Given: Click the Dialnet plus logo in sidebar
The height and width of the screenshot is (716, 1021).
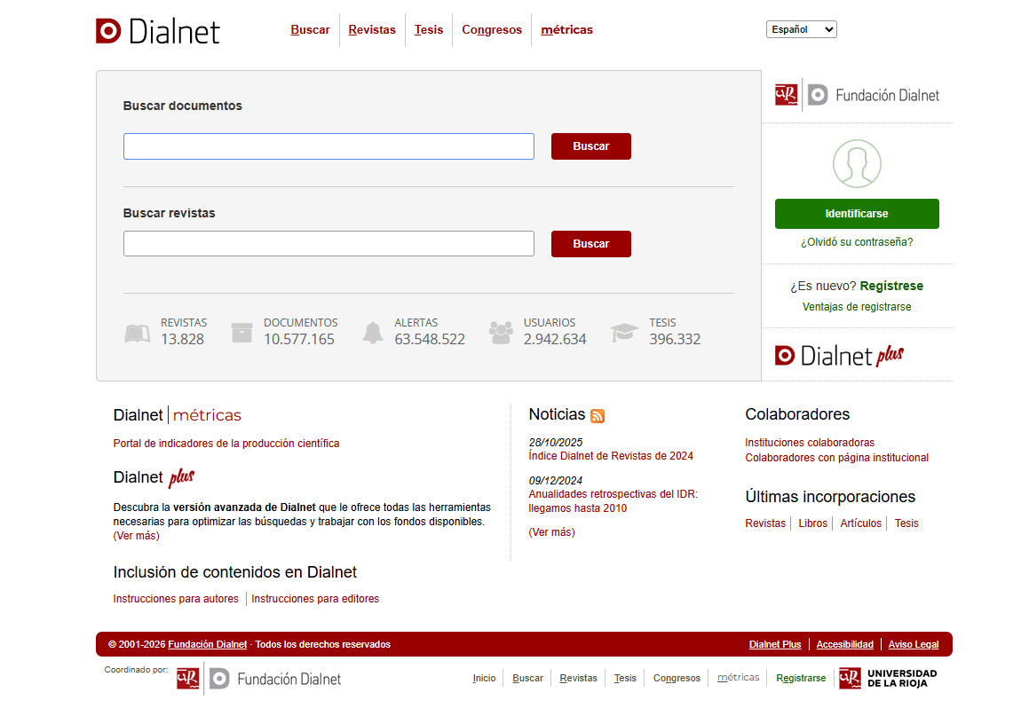Looking at the screenshot, I should (x=839, y=356).
